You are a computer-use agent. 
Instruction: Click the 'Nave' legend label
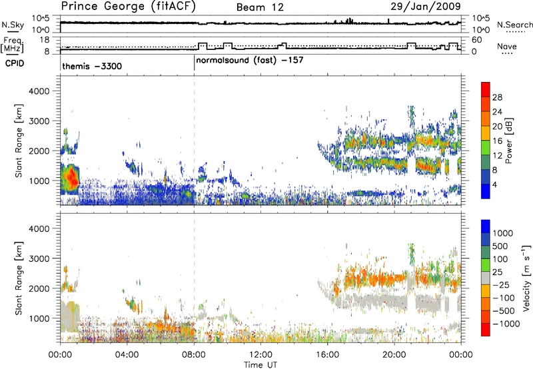[x=507, y=47]
